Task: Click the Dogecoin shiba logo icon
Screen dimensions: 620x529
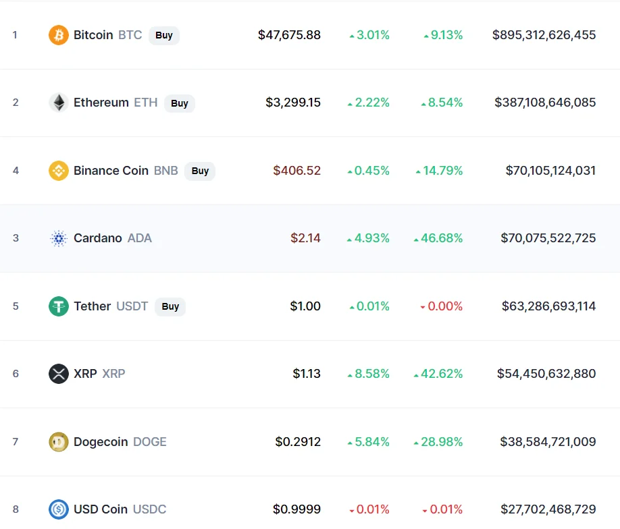Action: [x=59, y=442]
